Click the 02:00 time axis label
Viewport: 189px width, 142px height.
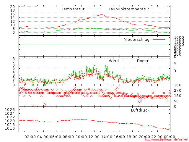point(30,137)
